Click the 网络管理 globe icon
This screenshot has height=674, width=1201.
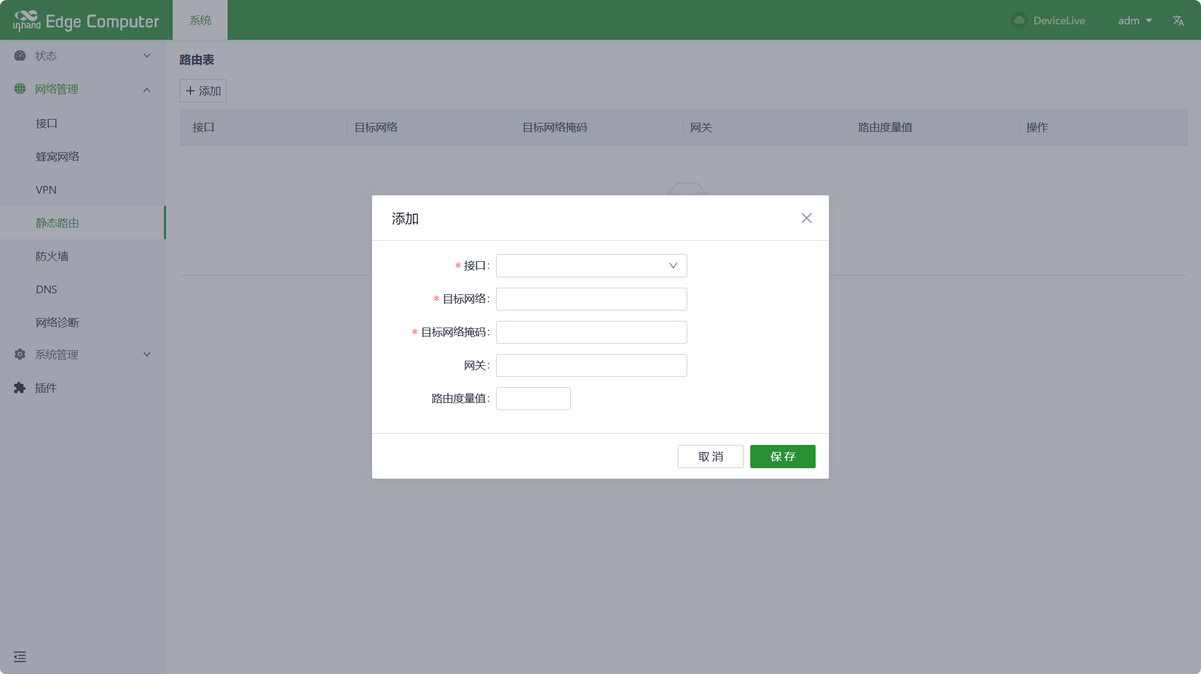pos(20,89)
